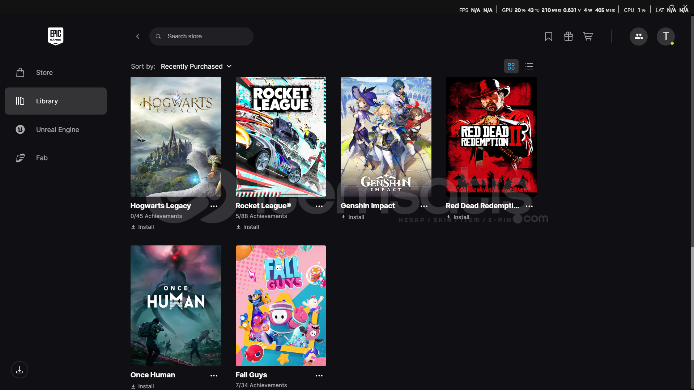Click the GPU stats in the overlay
This screenshot has height=390, width=694.
click(x=558, y=10)
